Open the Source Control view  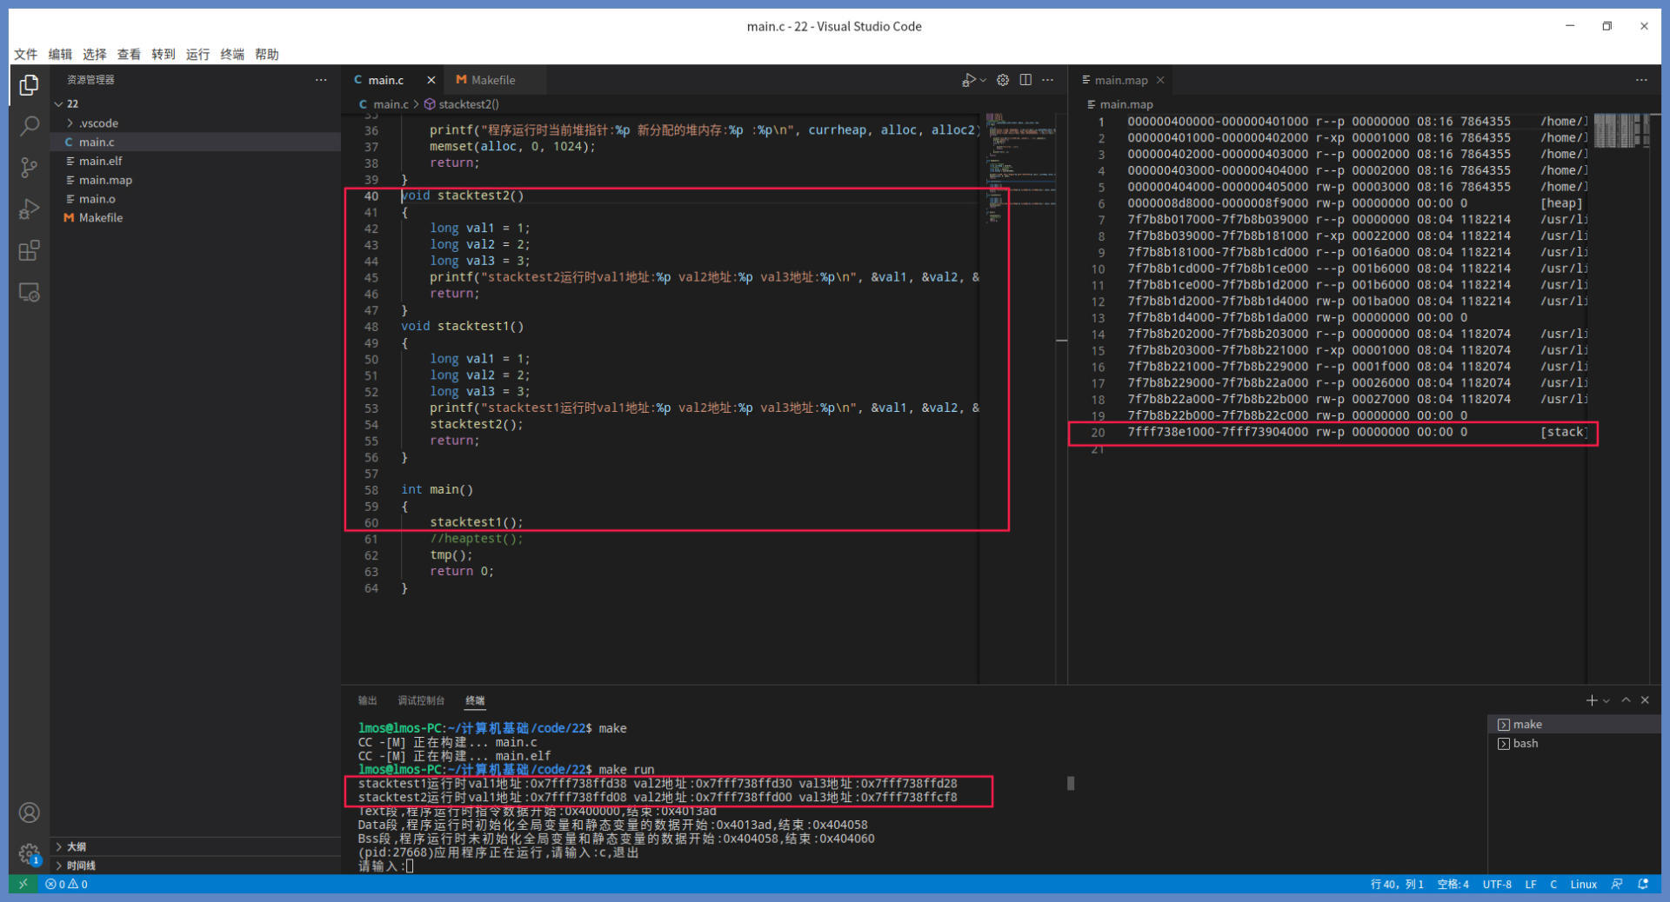[29, 168]
